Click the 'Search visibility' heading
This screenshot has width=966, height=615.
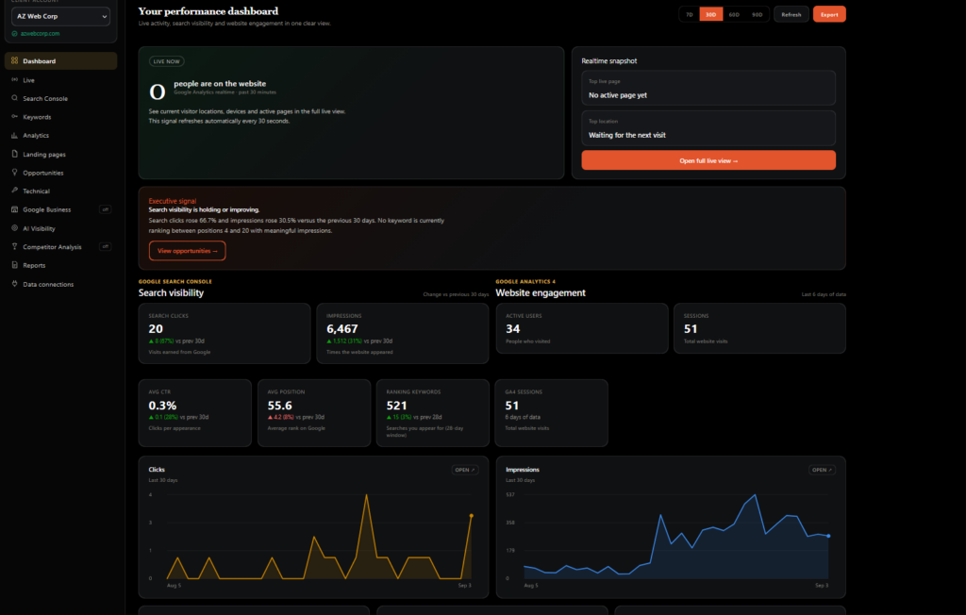coord(172,292)
